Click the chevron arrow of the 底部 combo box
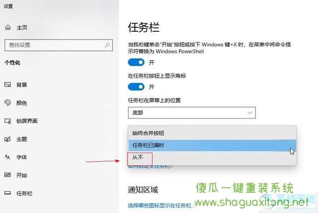Screen dimensions: 318x213 (249, 112)
